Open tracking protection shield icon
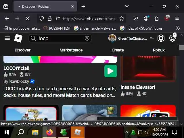The width and height of the screenshot is (184, 138). [x=41, y=18]
